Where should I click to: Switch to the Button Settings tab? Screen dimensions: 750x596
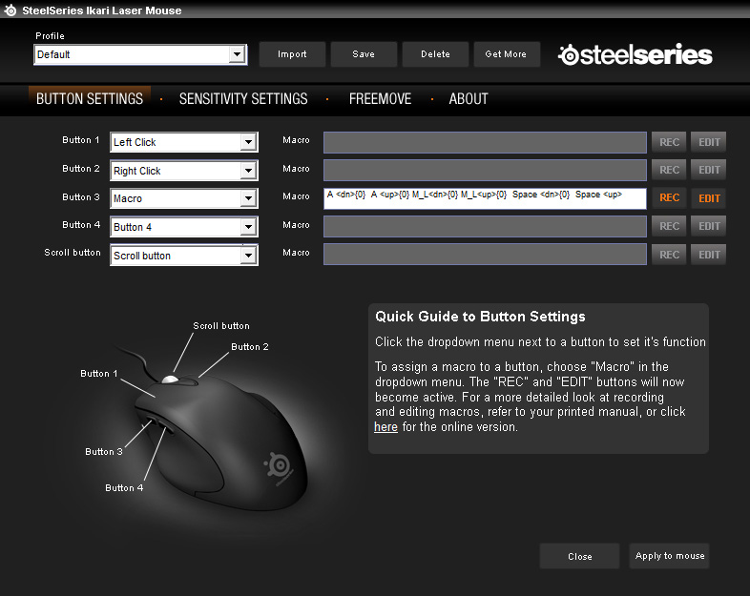90,99
